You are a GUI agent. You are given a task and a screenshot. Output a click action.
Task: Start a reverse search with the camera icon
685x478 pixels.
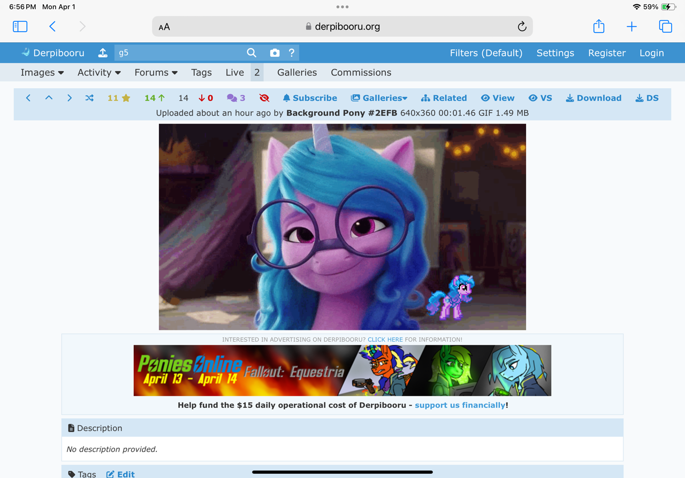coord(275,52)
